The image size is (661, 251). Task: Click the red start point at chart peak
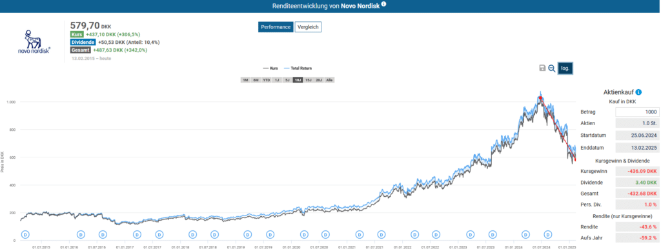point(540,97)
